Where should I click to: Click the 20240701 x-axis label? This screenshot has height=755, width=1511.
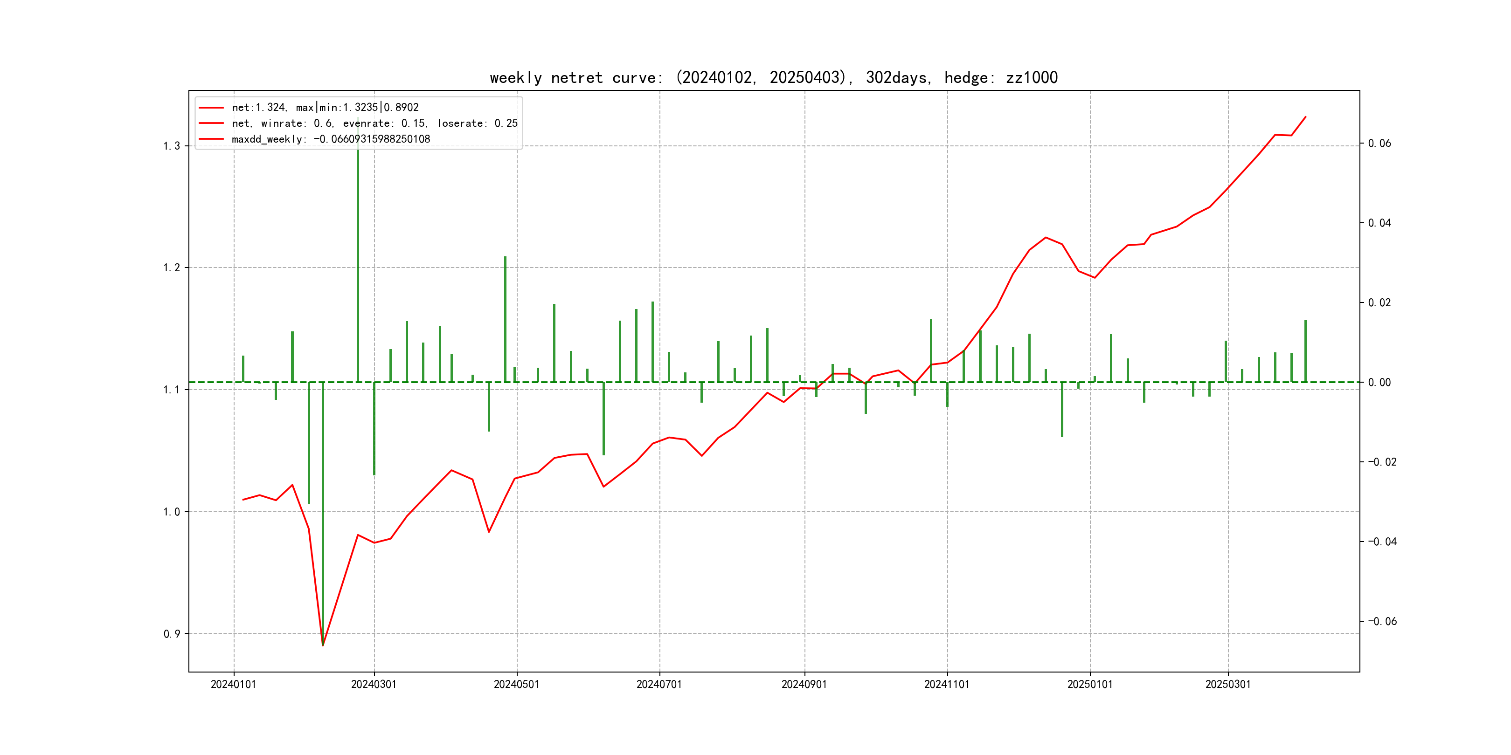659,684
